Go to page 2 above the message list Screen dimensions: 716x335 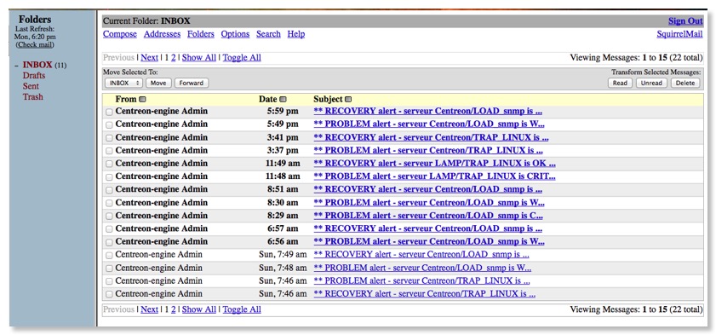pyautogui.click(x=174, y=58)
